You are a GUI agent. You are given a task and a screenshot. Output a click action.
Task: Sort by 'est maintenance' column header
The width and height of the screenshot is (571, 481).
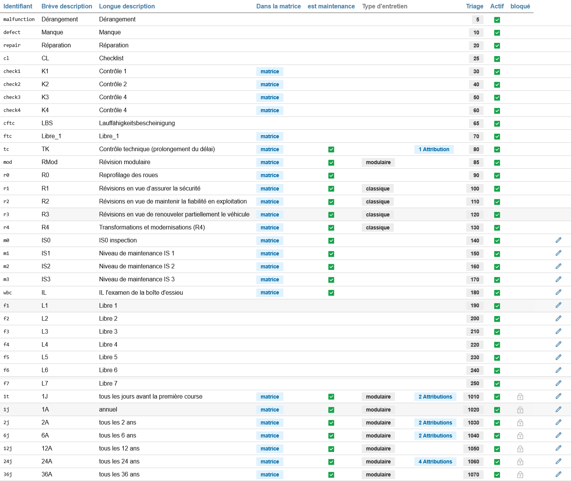331,6
